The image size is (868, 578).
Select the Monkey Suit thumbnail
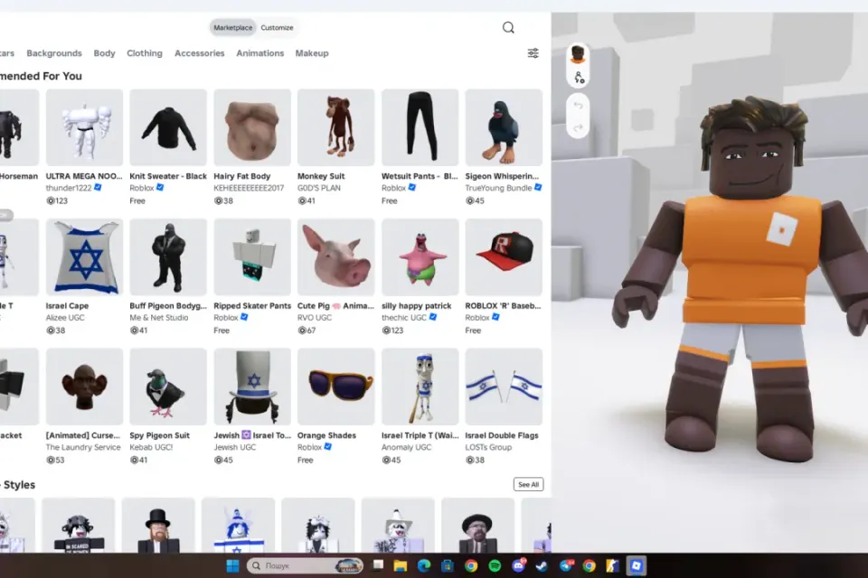tap(336, 127)
